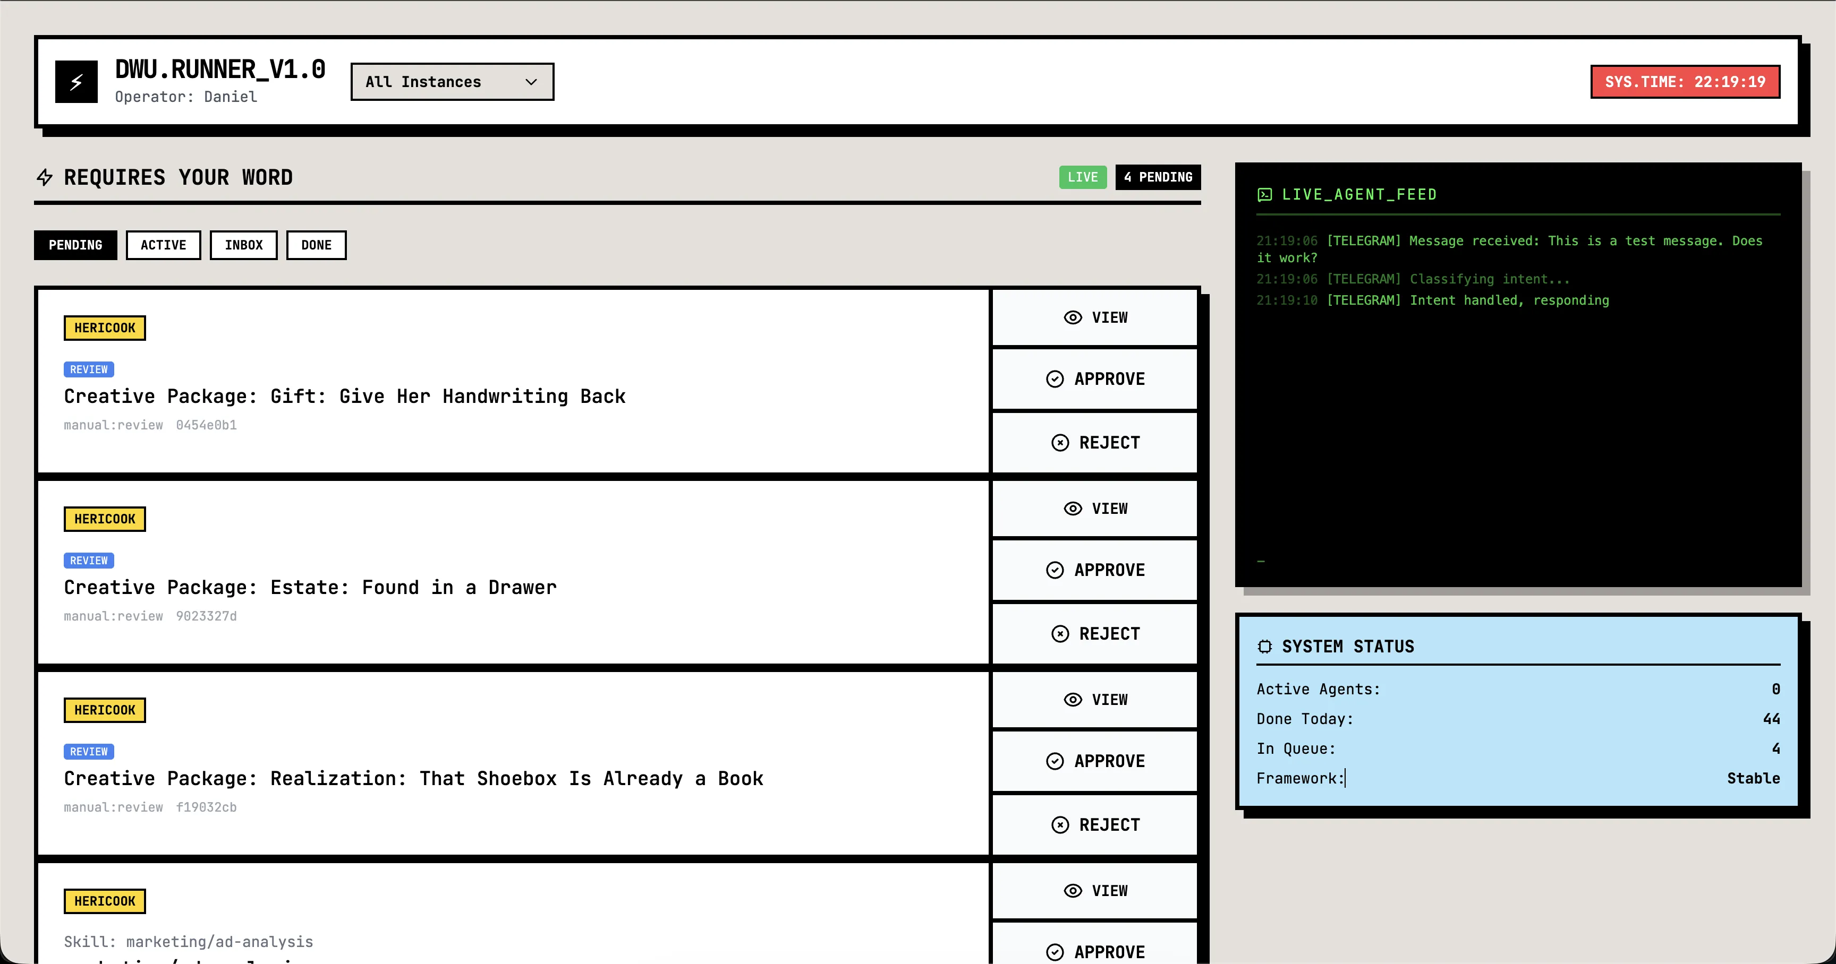The image size is (1836, 964).
Task: Click the circled X icon beside REJECT
Action: [1059, 442]
